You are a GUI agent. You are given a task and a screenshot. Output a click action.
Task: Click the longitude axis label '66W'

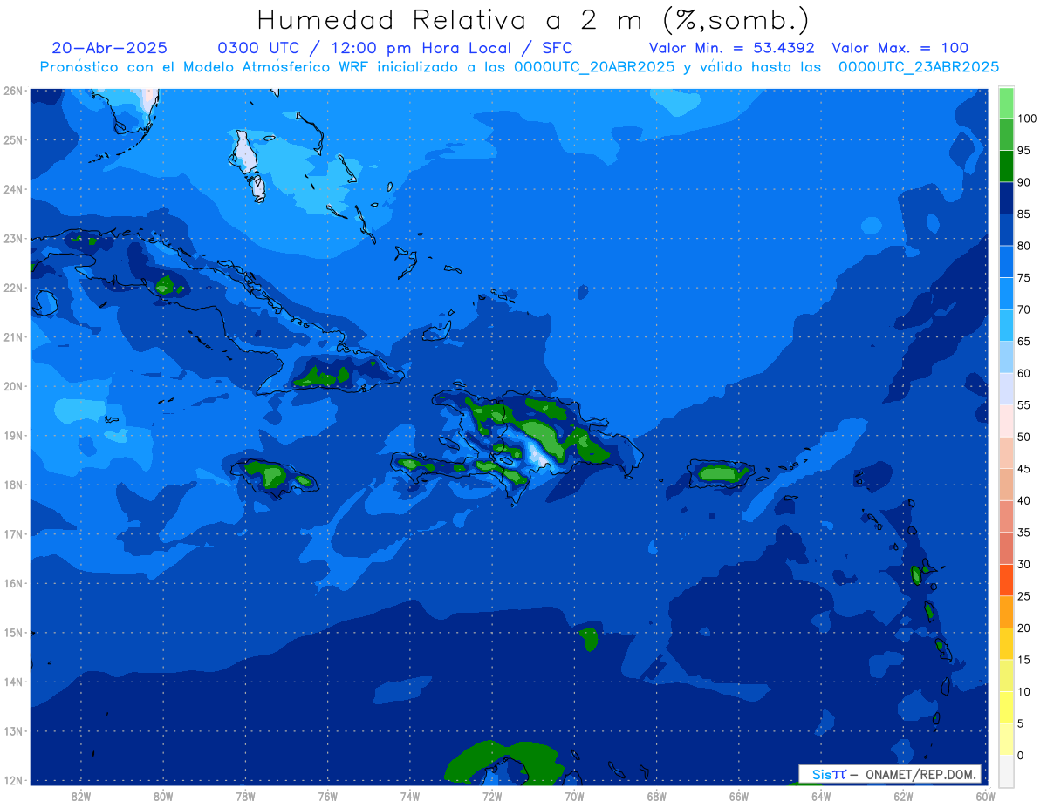[738, 795]
